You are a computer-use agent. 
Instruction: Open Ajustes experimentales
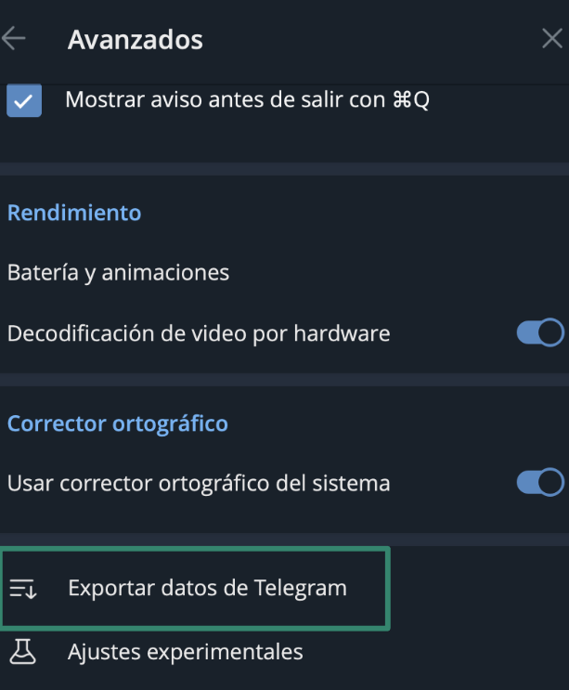185,652
